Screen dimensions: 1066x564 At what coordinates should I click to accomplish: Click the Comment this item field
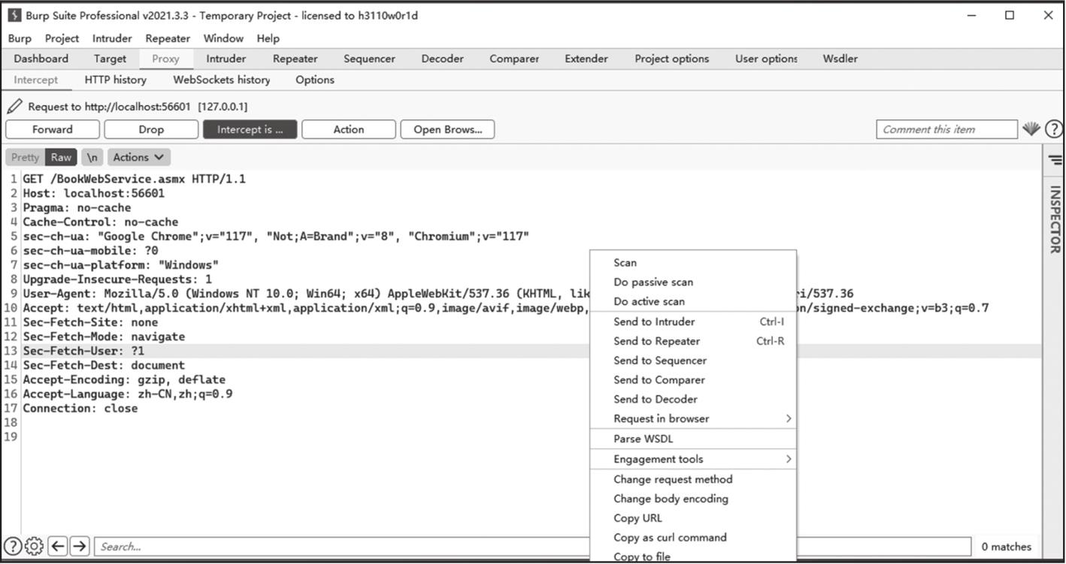coord(946,129)
